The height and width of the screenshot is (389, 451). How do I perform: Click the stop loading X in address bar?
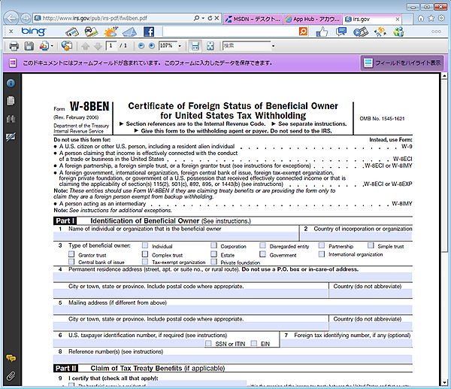click(217, 18)
